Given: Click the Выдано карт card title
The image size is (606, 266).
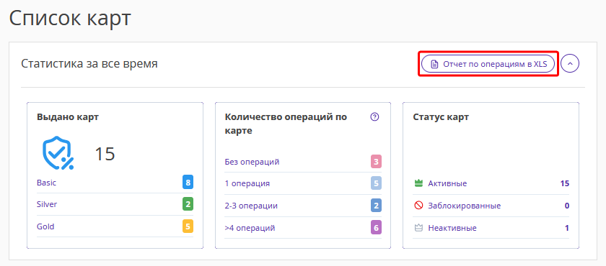Looking at the screenshot, I should (x=68, y=117).
